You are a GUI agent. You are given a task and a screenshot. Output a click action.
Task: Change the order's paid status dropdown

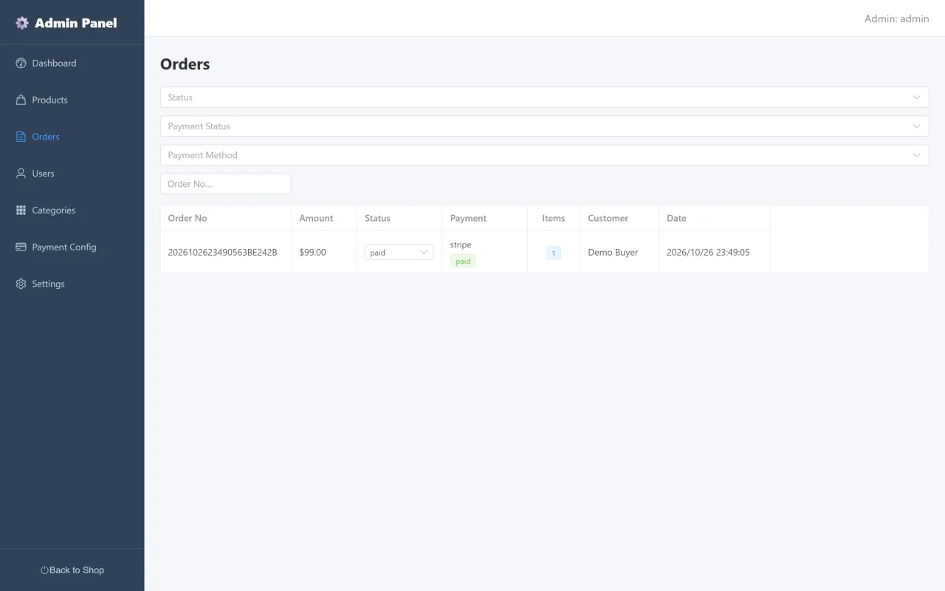point(399,253)
